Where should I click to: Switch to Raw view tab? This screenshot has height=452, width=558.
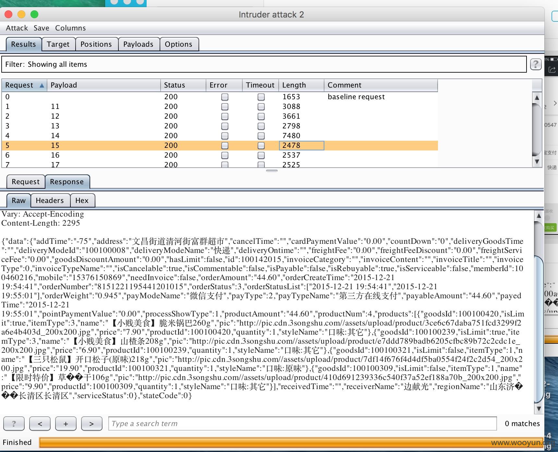[x=18, y=200]
